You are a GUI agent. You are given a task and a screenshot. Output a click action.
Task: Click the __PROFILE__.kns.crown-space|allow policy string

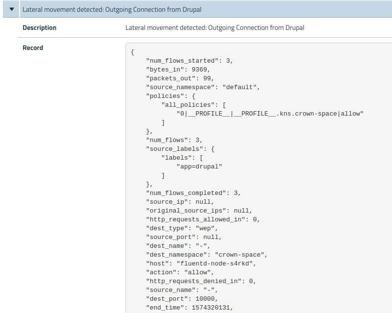click(270, 114)
